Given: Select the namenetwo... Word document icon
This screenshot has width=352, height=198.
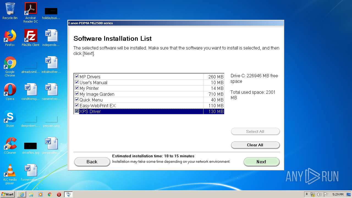Looking at the screenshot, I should [x=51, y=92].
